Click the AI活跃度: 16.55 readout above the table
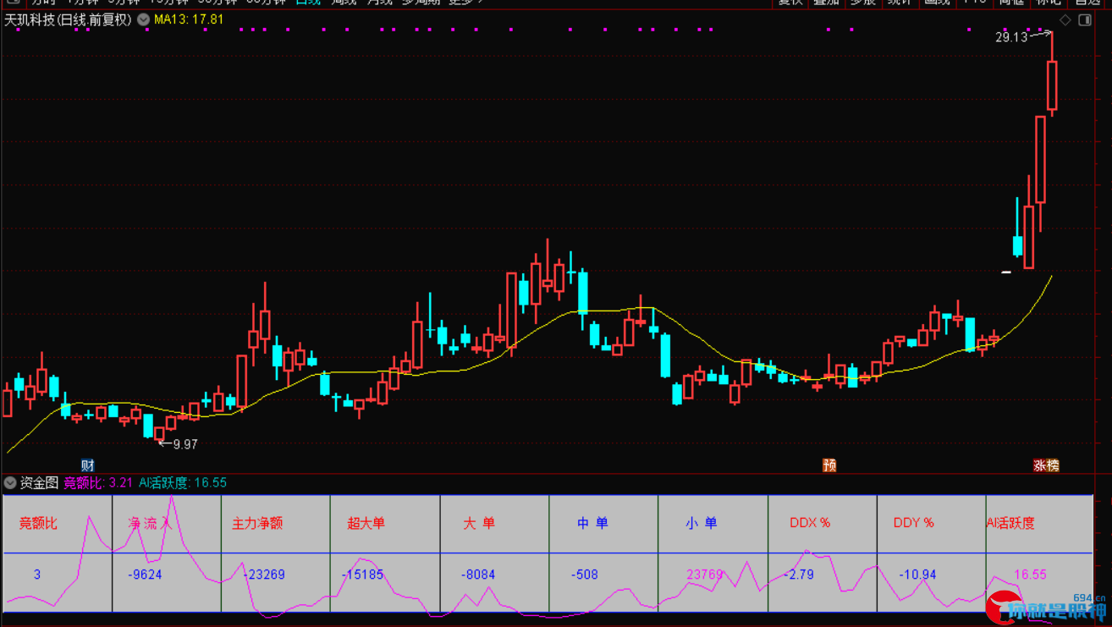This screenshot has width=1112, height=627. click(x=183, y=483)
